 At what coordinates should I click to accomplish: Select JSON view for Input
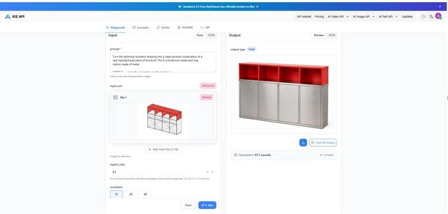[x=211, y=35]
